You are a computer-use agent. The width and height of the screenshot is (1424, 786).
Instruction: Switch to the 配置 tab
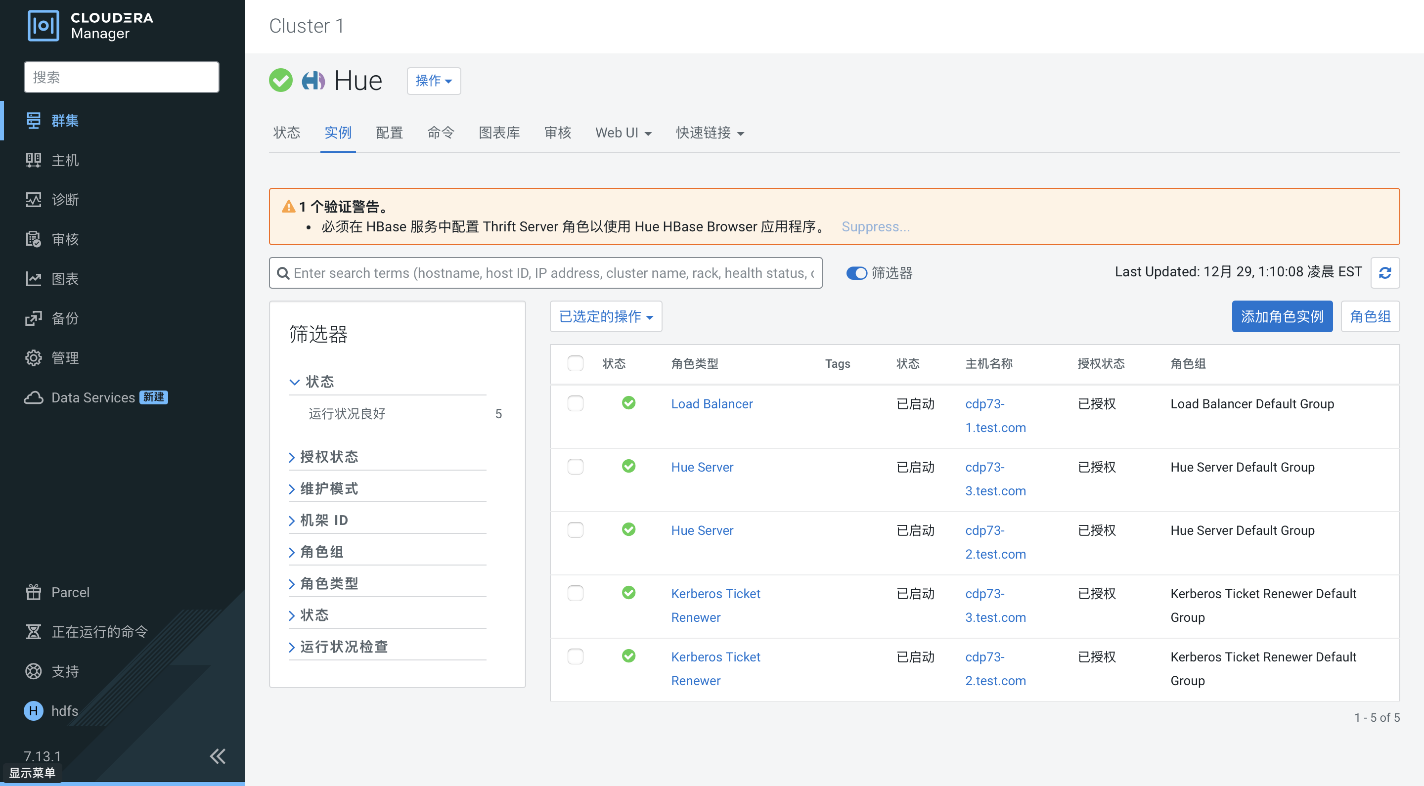389,132
